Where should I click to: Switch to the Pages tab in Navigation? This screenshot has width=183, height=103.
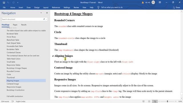(x=15, y=25)
